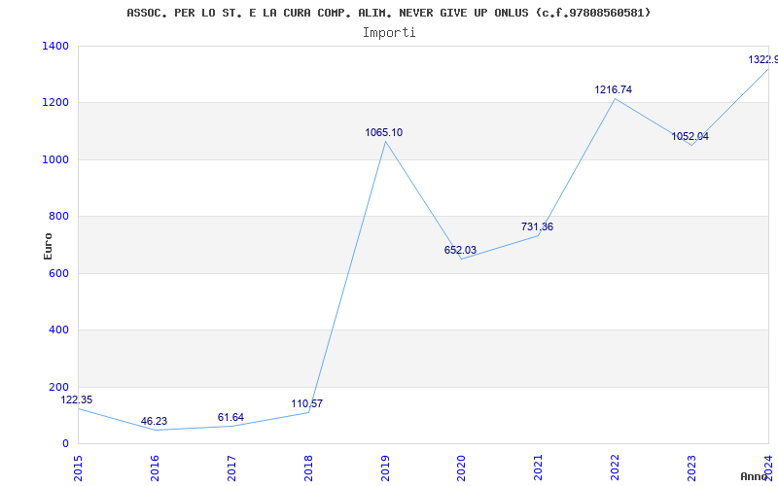Screen dimensions: 778x486
Task: Click data label 46.23 for 2016
Action: pos(154,421)
